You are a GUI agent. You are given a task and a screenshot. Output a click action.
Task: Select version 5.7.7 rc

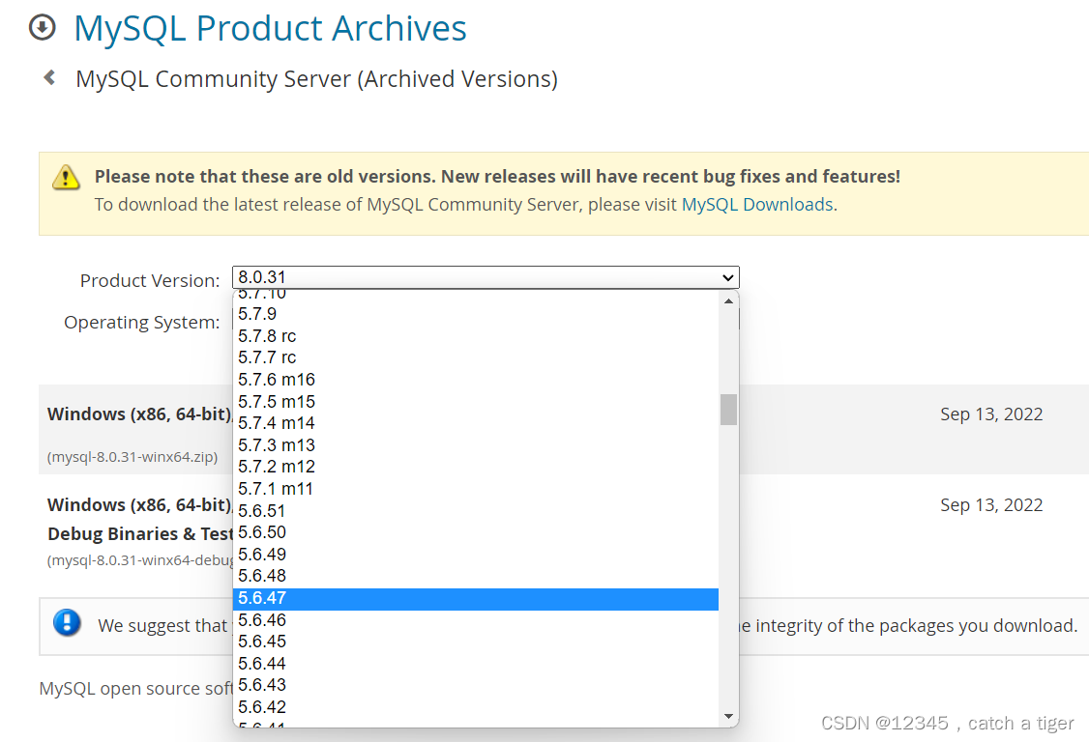(476, 357)
